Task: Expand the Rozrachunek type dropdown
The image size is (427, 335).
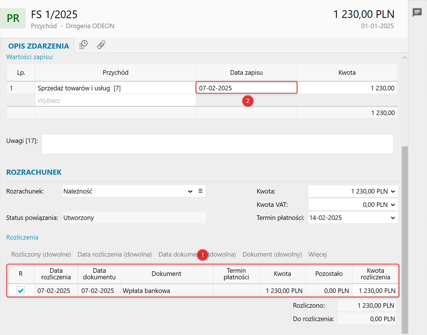Action: [190, 191]
